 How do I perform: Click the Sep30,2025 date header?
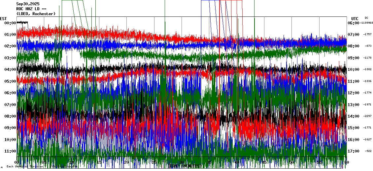[x=28, y=4]
